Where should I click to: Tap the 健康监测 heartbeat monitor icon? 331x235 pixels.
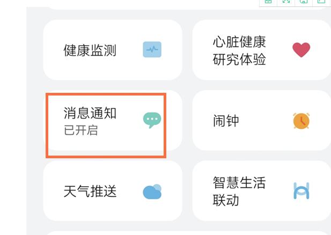(x=152, y=50)
